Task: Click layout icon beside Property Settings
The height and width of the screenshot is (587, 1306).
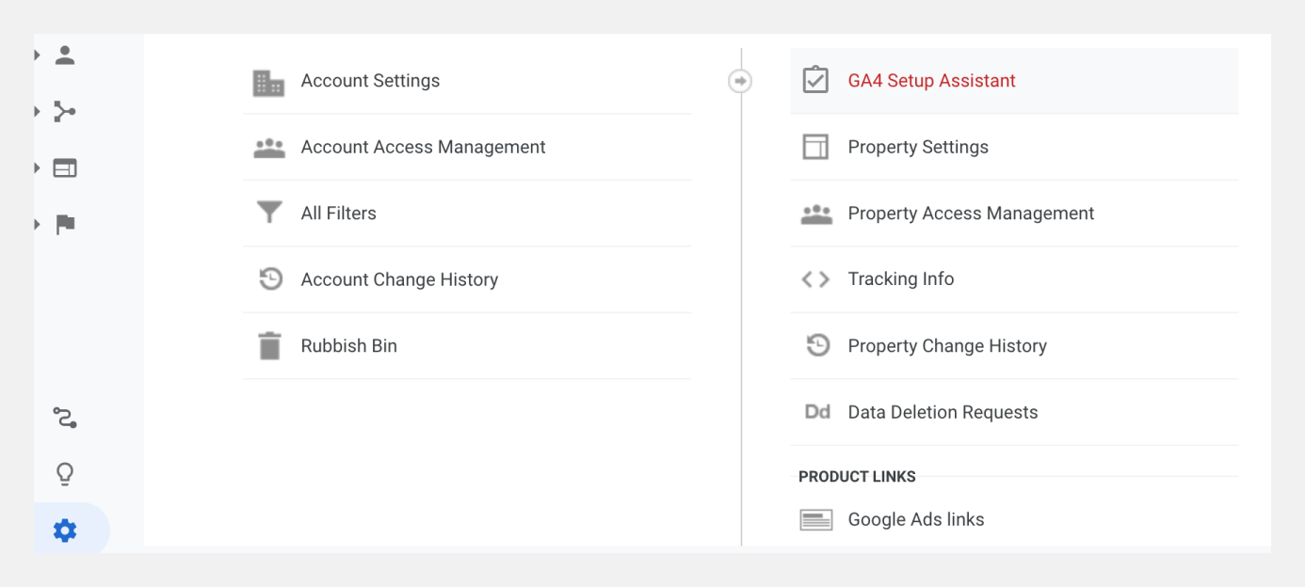Action: 815,147
